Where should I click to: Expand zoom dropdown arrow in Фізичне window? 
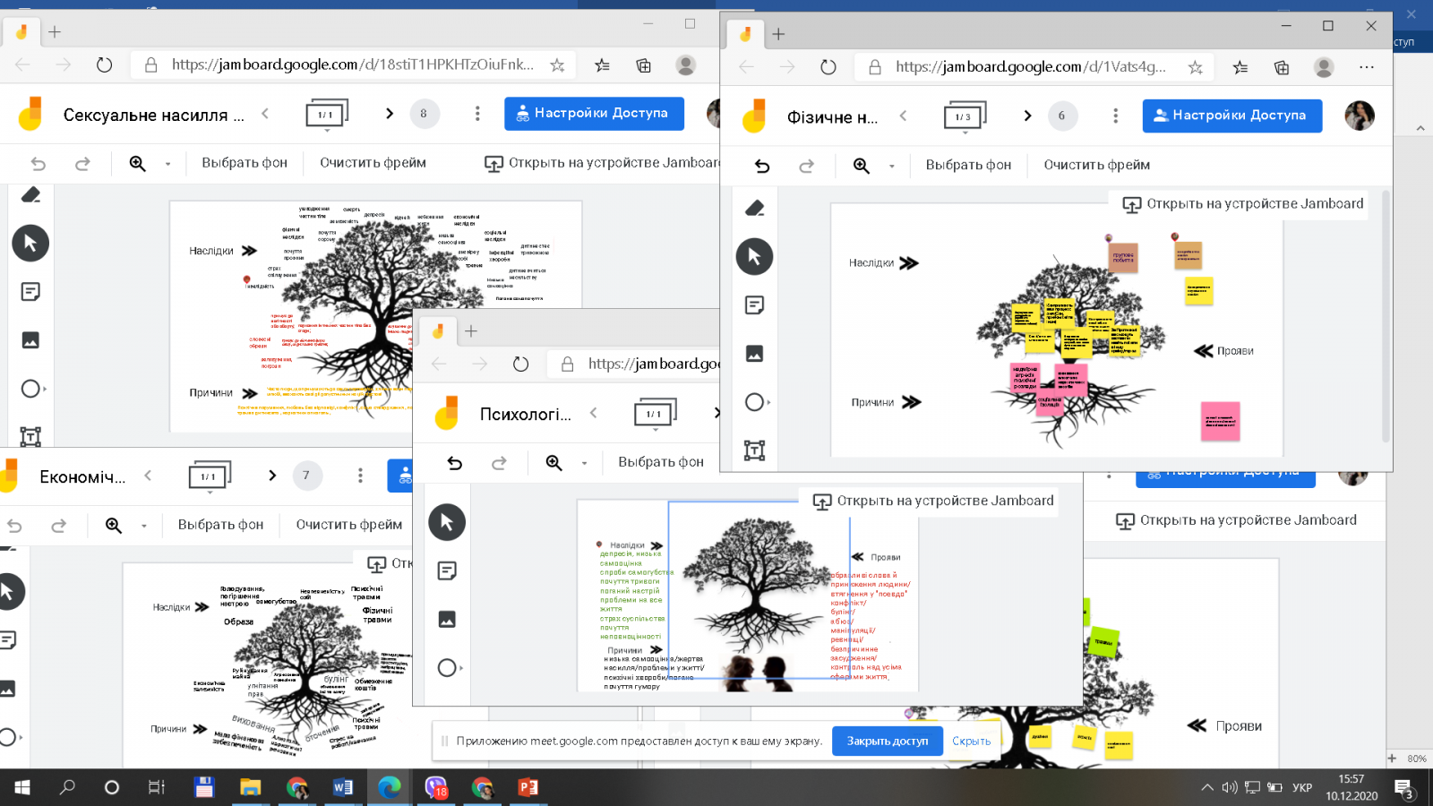[x=891, y=167]
